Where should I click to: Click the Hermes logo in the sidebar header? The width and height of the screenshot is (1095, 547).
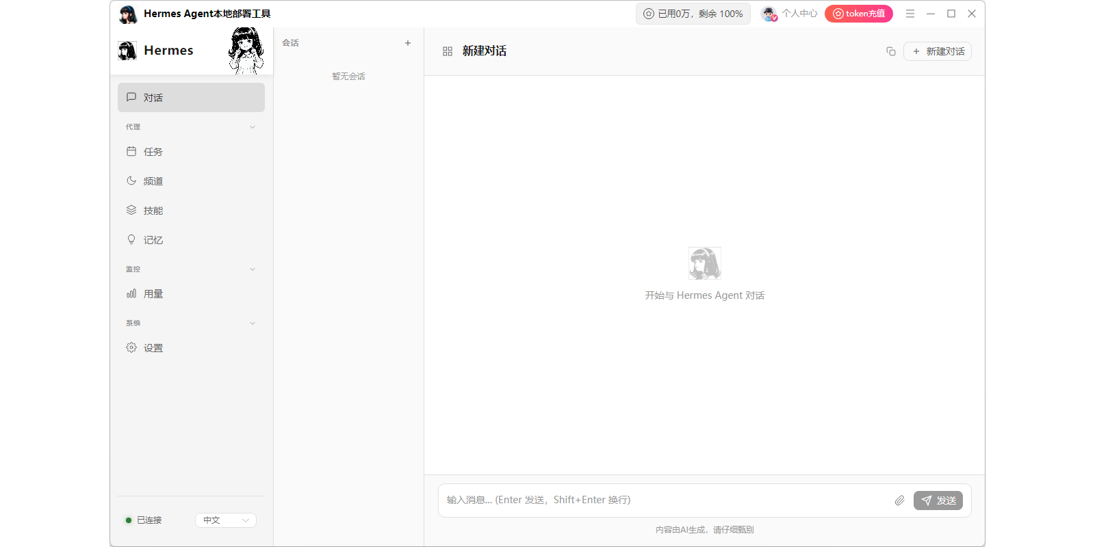click(127, 51)
